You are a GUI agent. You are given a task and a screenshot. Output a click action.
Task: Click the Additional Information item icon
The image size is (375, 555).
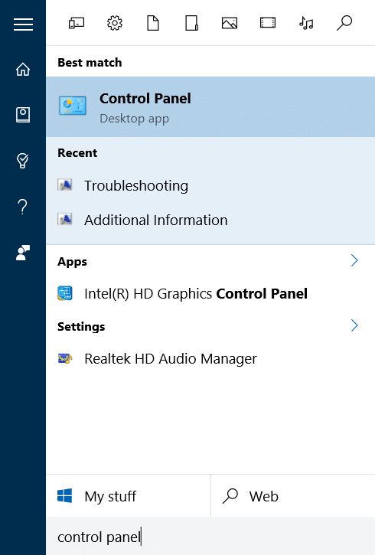click(65, 220)
